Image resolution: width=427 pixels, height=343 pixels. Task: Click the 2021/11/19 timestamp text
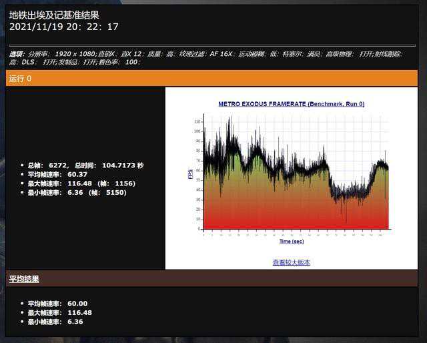tap(64, 27)
